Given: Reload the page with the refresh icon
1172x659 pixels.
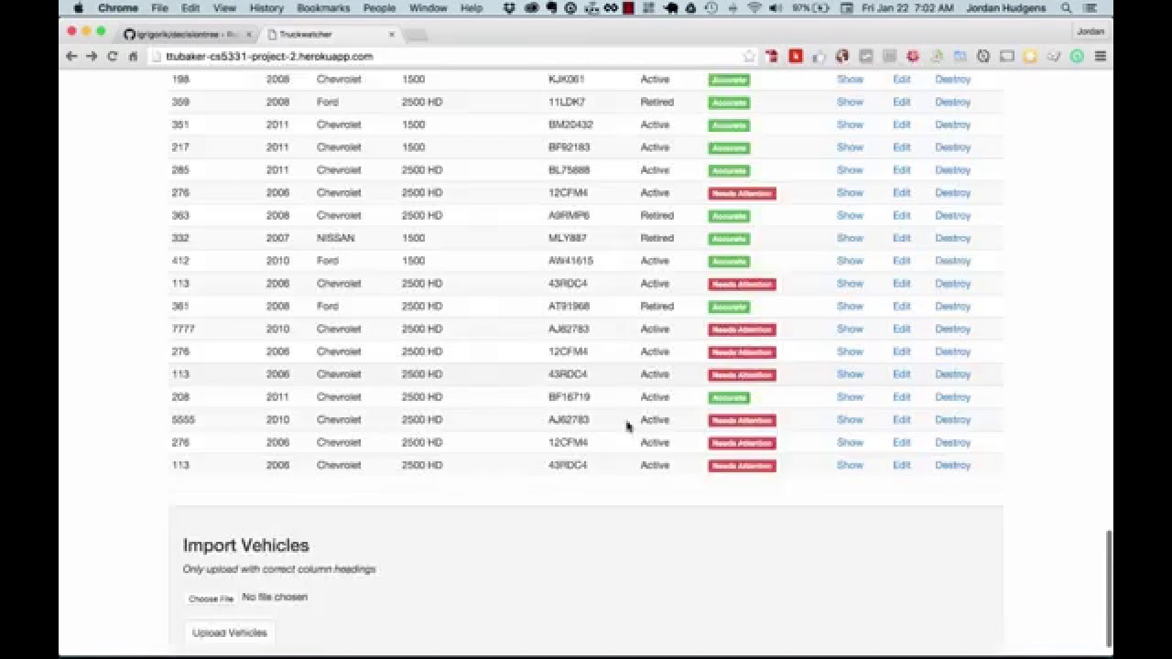Looking at the screenshot, I should point(113,56).
